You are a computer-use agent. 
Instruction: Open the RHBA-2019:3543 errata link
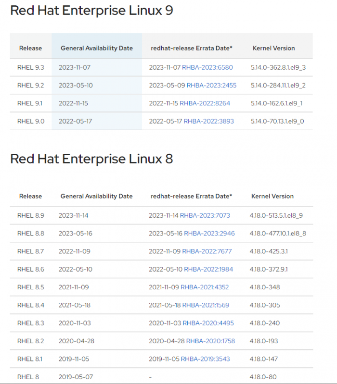(x=205, y=359)
